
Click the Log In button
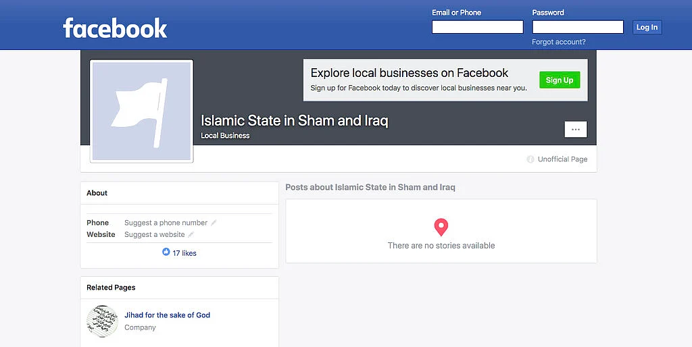tap(647, 27)
